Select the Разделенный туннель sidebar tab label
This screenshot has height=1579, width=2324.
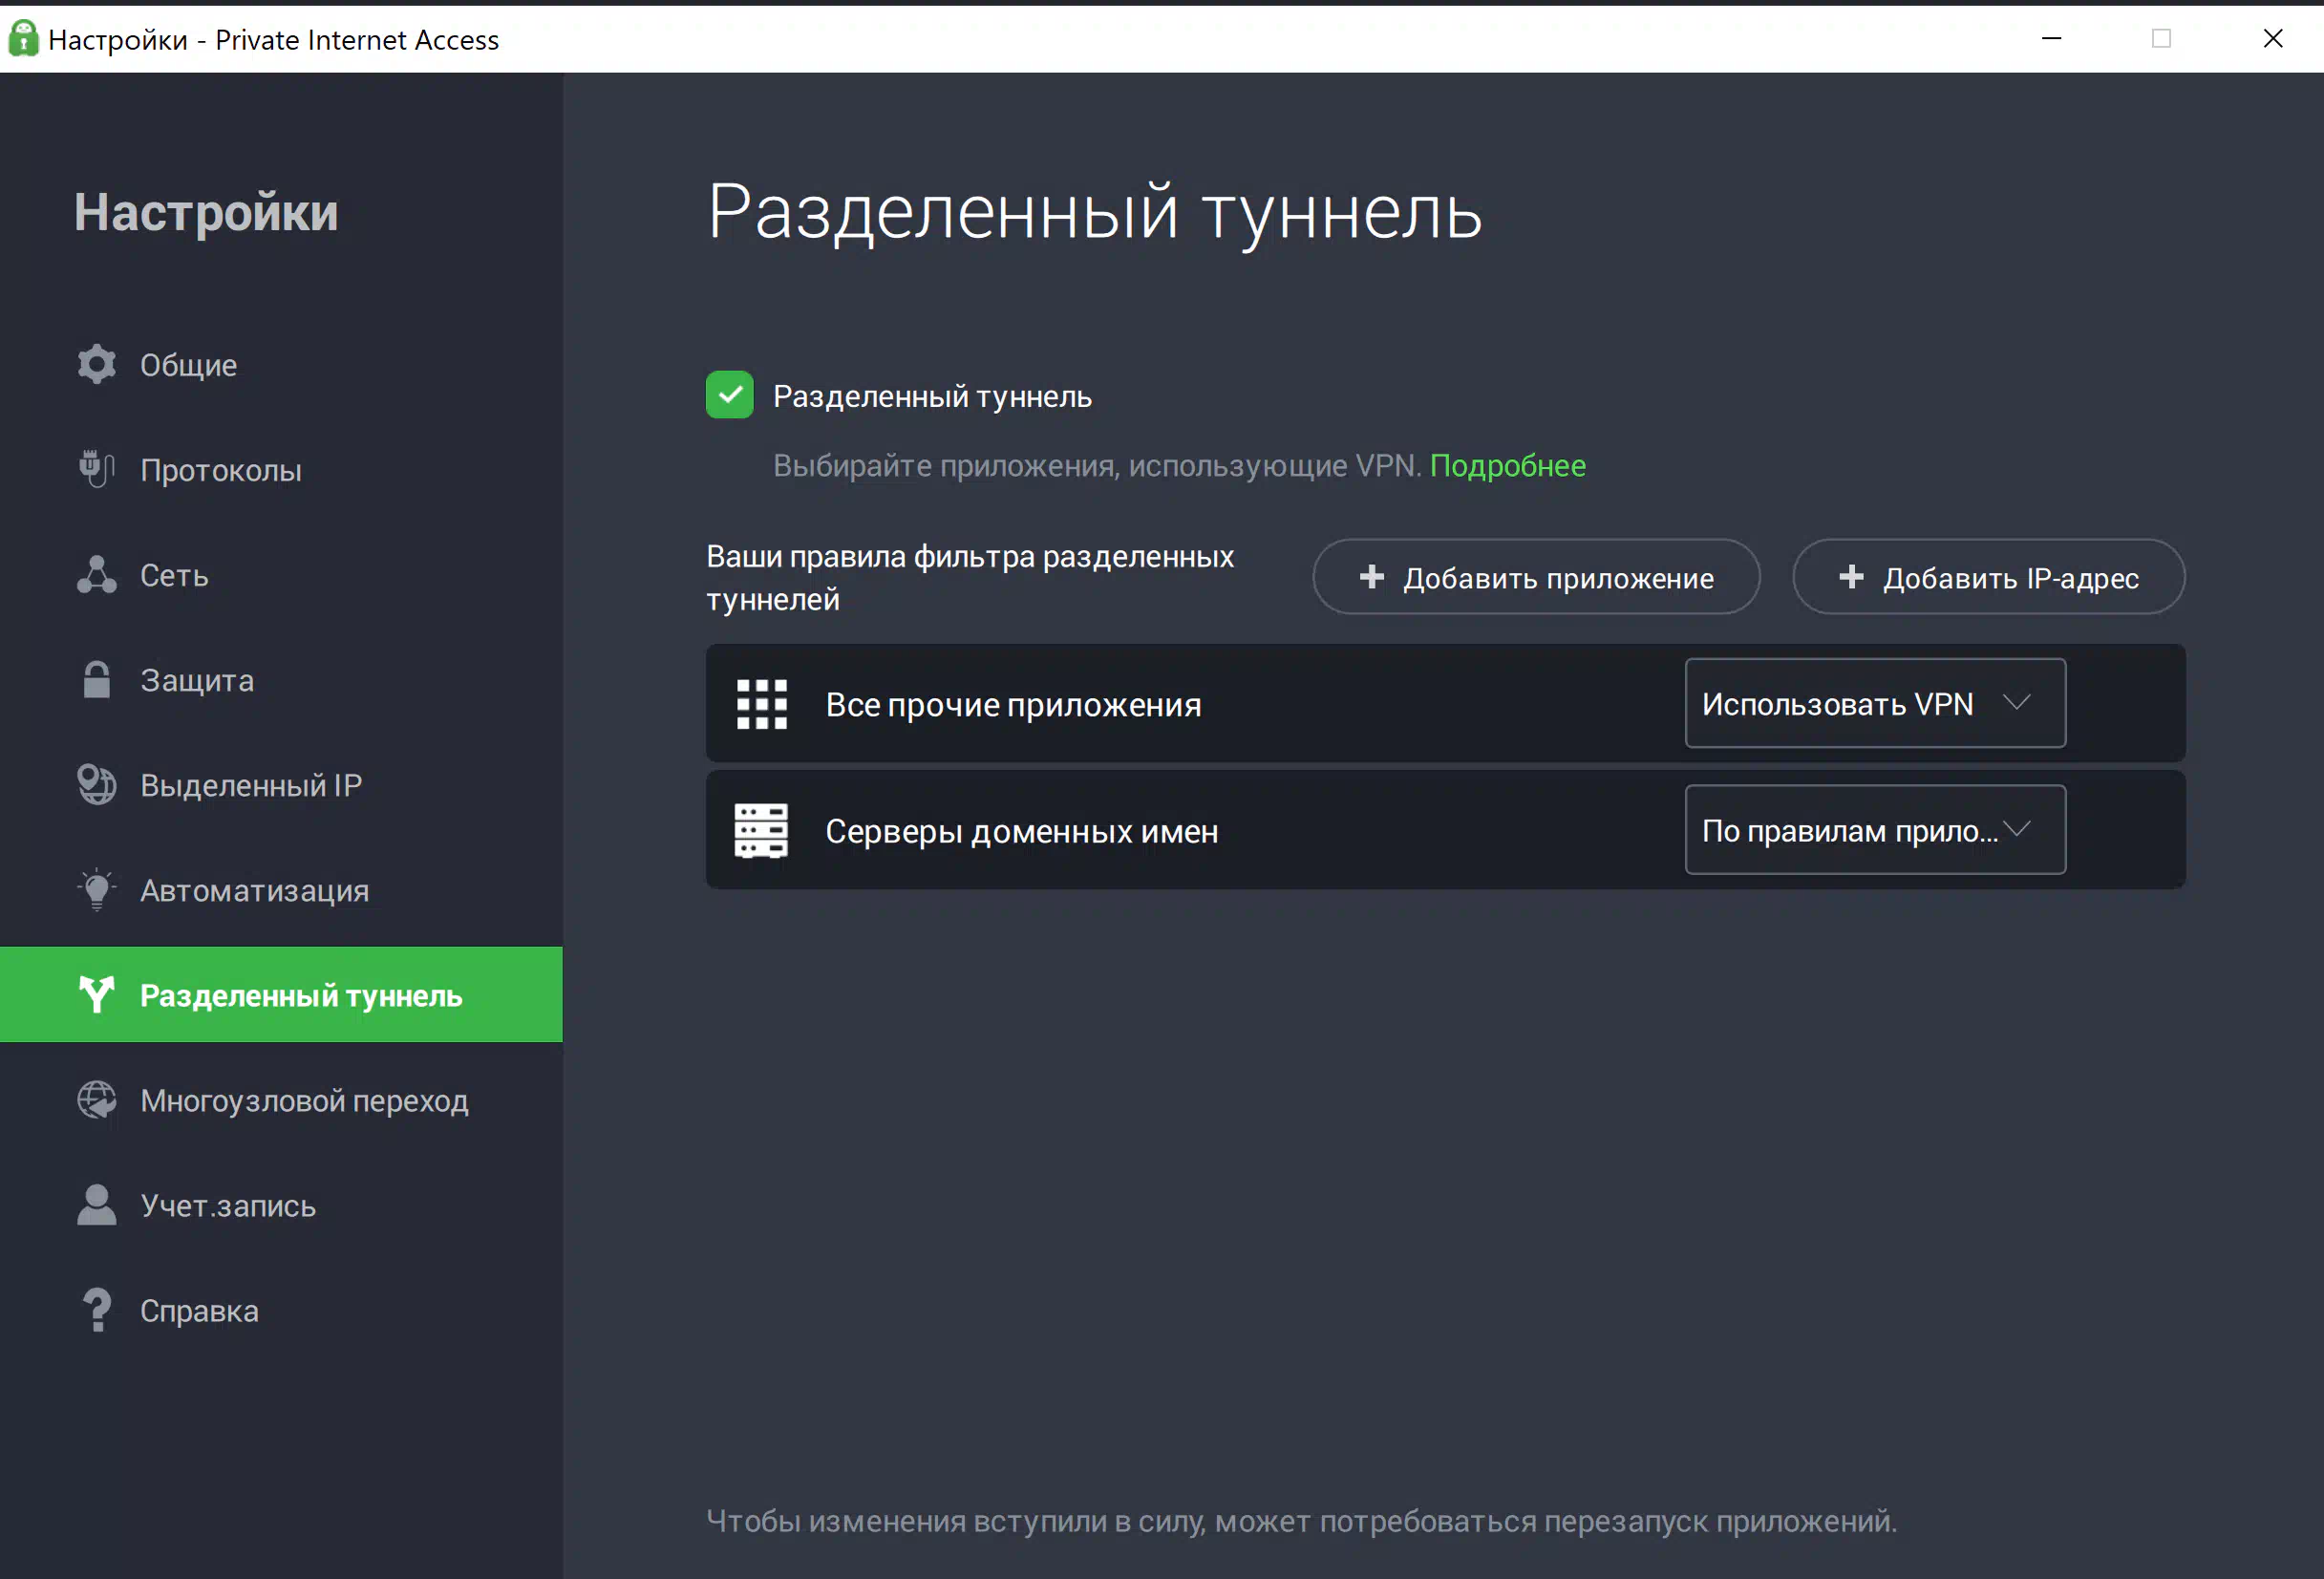(x=301, y=996)
